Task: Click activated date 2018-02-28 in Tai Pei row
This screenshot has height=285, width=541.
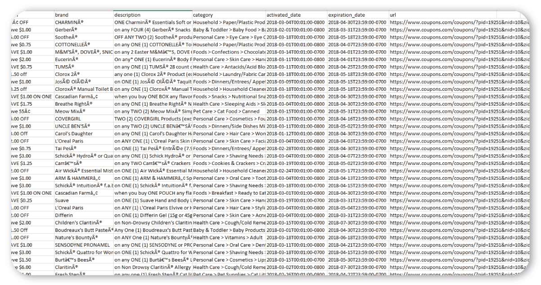Action: click(296, 148)
